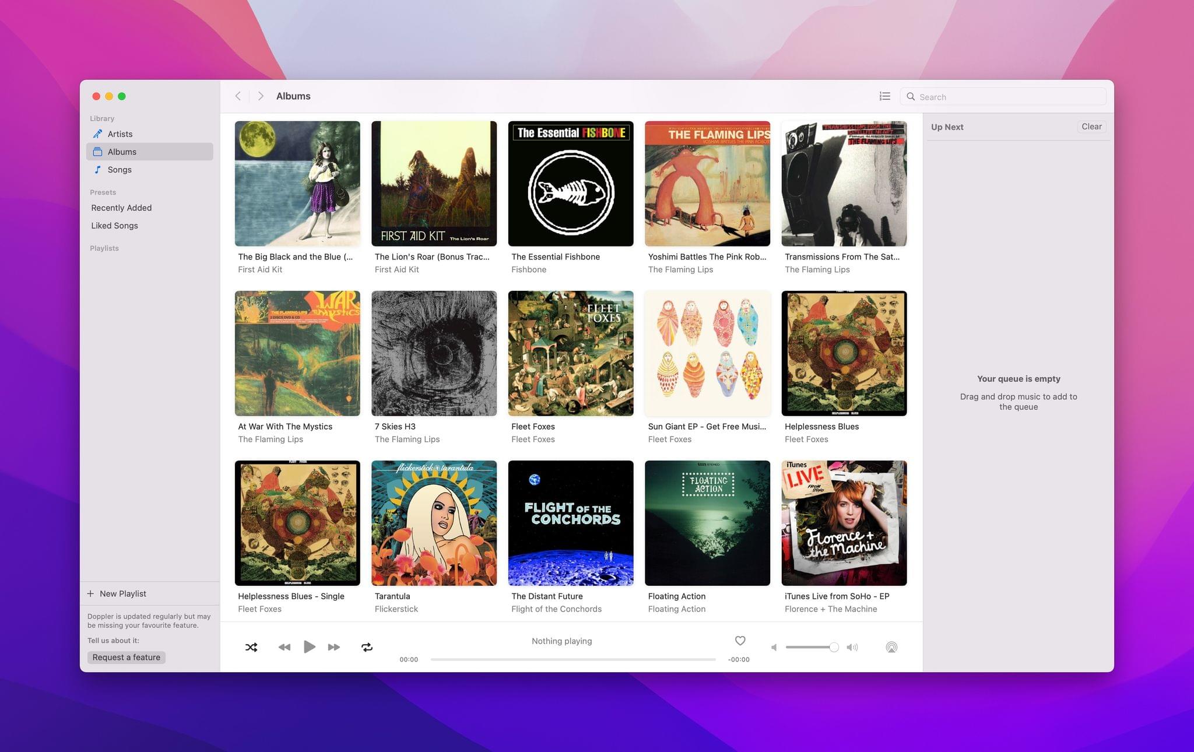1194x752 pixels.
Task: Click the Albums sidebar icon
Action: [x=97, y=151]
